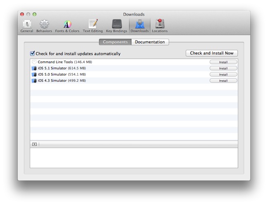Expand the details disclosure triangle button
The height and width of the screenshot is (205, 268).
click(x=34, y=144)
